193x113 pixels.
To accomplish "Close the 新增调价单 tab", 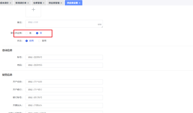I will 28,3.
